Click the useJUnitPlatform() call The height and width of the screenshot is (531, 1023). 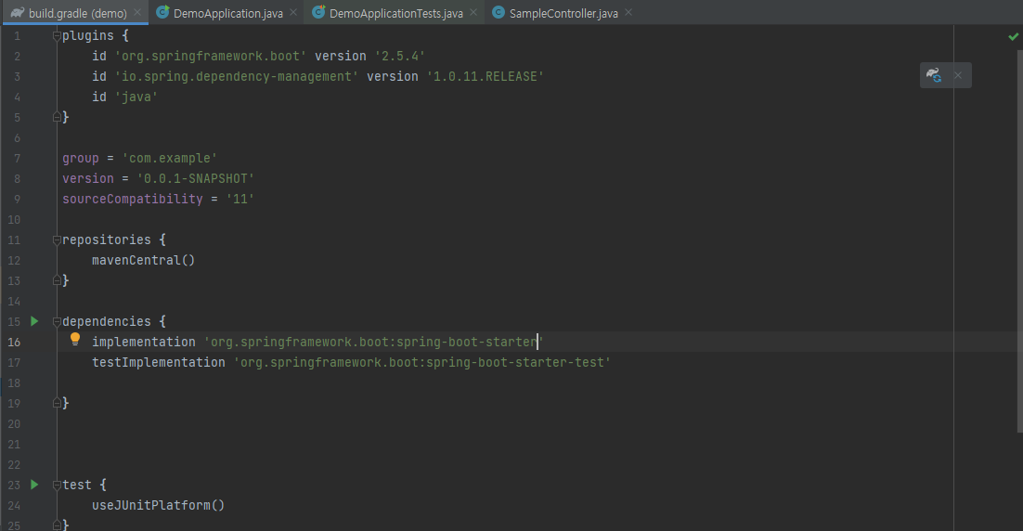(159, 505)
